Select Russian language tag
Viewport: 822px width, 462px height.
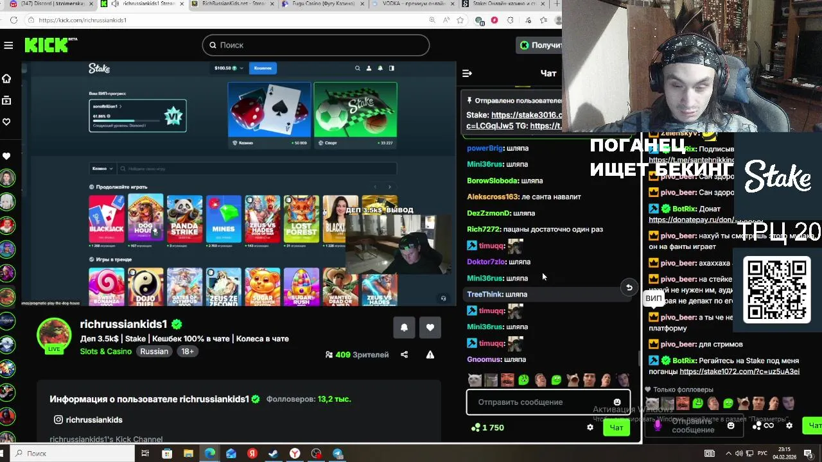pos(154,352)
